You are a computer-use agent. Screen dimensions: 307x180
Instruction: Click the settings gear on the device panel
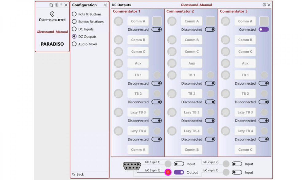click(x=56, y=5)
